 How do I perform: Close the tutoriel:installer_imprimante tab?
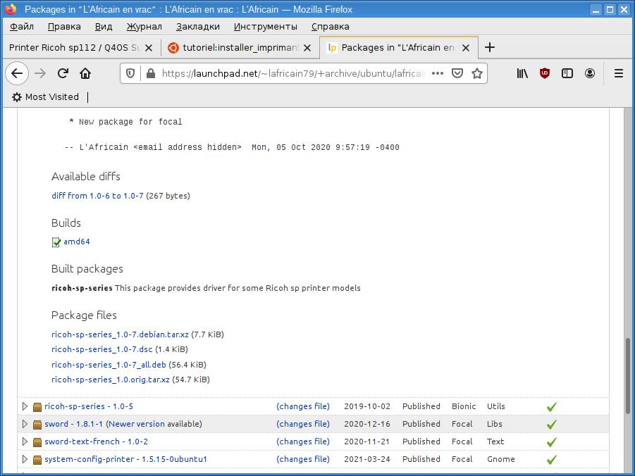307,48
